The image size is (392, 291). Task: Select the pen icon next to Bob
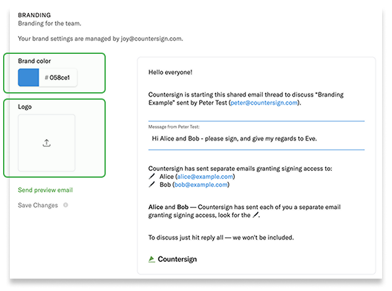pyautogui.click(x=151, y=185)
